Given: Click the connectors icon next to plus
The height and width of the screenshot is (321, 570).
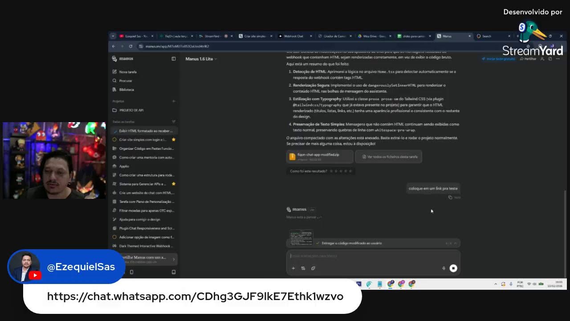Looking at the screenshot, I should [x=303, y=268].
